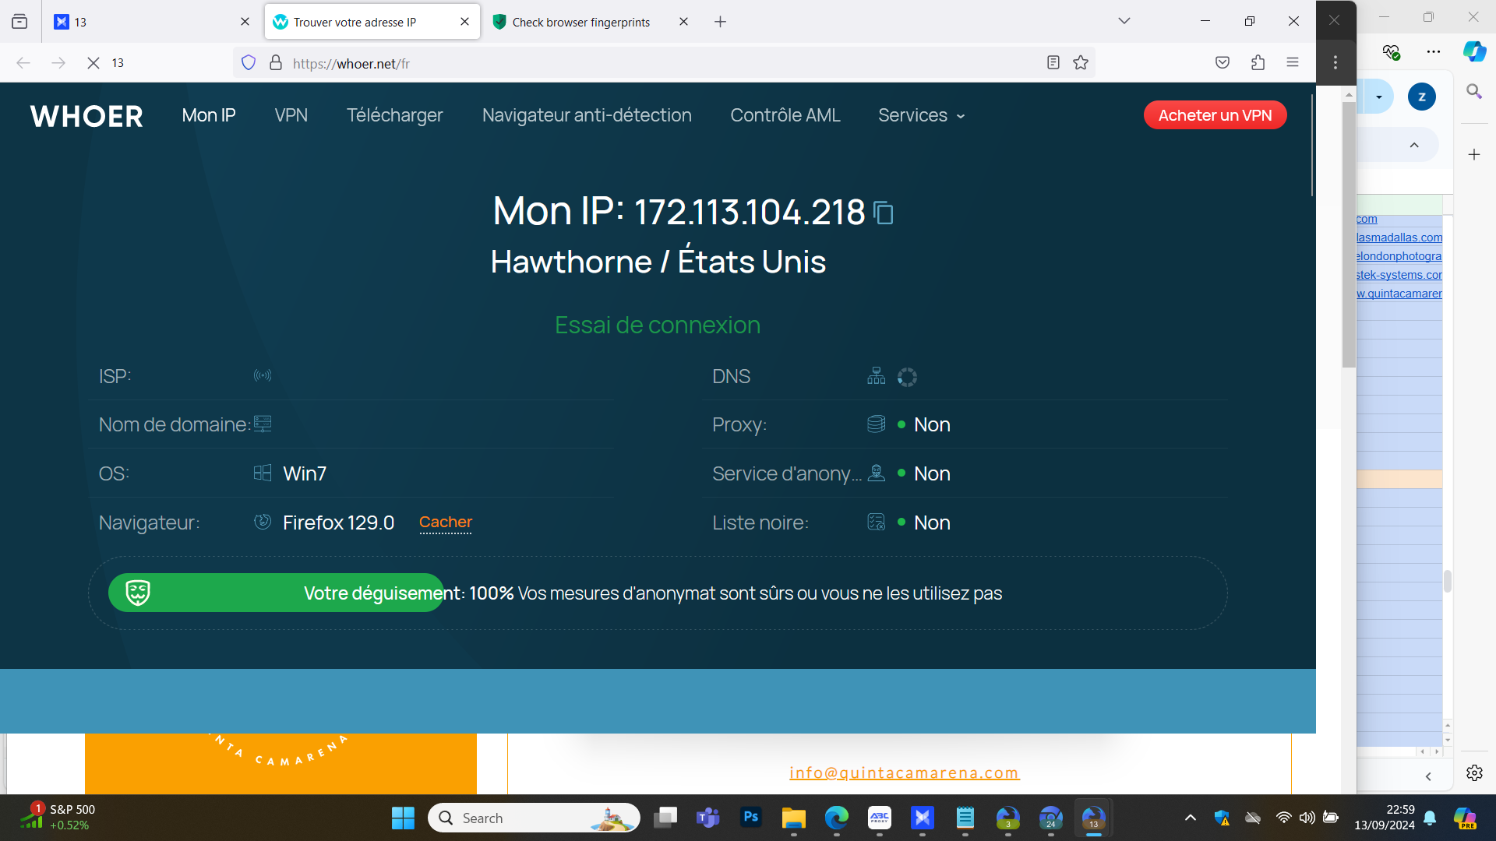
Task: Click the Win7 OS value
Action: click(305, 473)
